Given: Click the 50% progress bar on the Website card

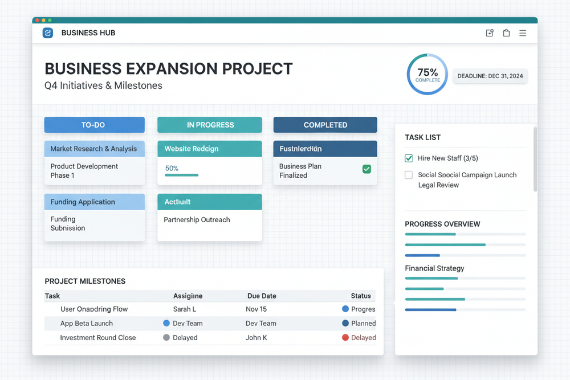Looking at the screenshot, I should [x=182, y=175].
